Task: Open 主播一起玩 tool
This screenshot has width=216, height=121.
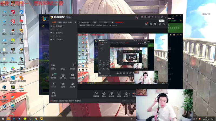Action: coord(63,76)
